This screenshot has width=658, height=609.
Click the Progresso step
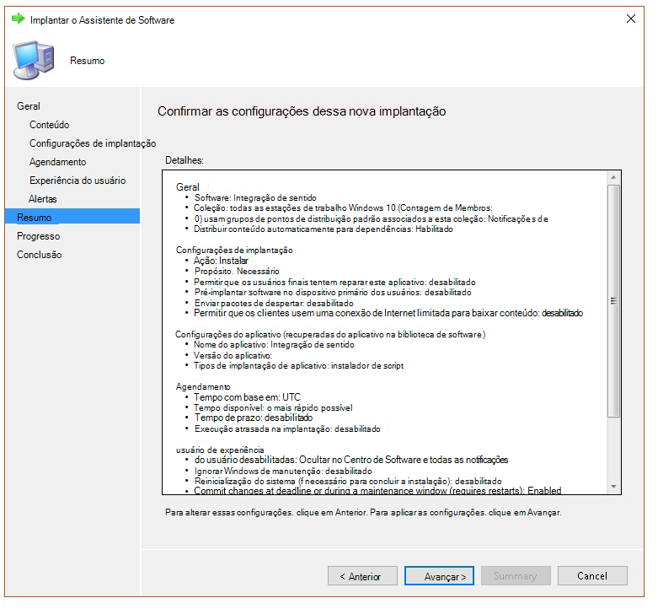[x=39, y=236]
